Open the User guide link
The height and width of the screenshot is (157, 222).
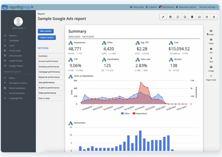coord(137,7)
